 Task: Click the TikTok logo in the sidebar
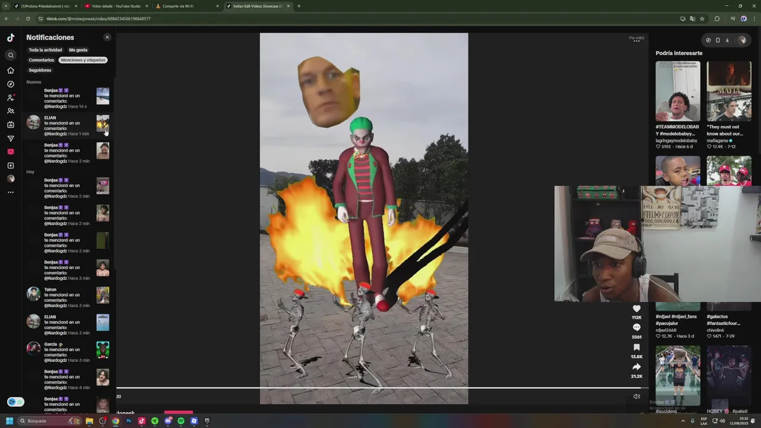coord(11,37)
